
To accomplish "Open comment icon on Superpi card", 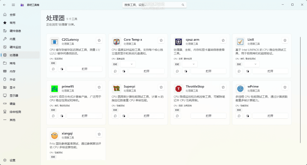I will (x=115, y=116).
